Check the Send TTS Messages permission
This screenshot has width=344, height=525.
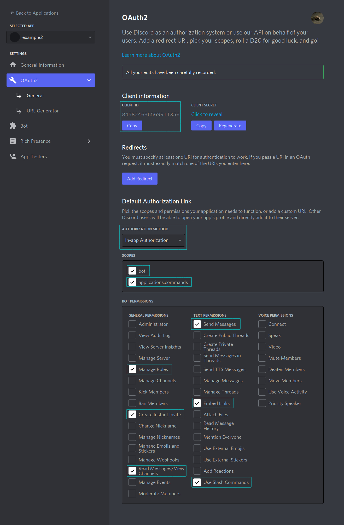197,369
